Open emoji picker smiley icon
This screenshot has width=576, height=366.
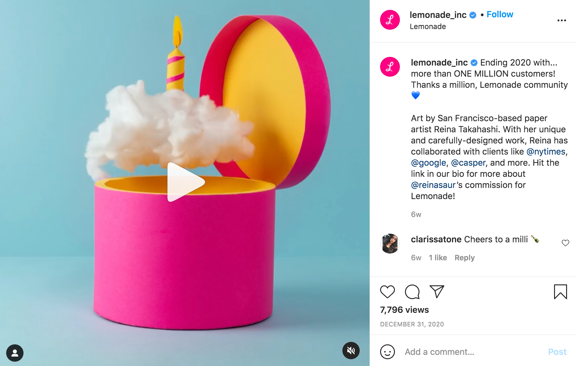pyautogui.click(x=388, y=352)
